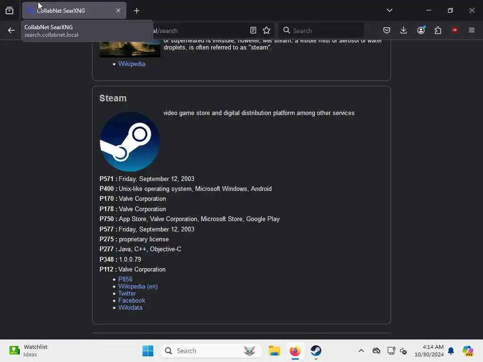Open Firefox View tab list icon
The width and height of the screenshot is (483, 362).
coord(9,10)
